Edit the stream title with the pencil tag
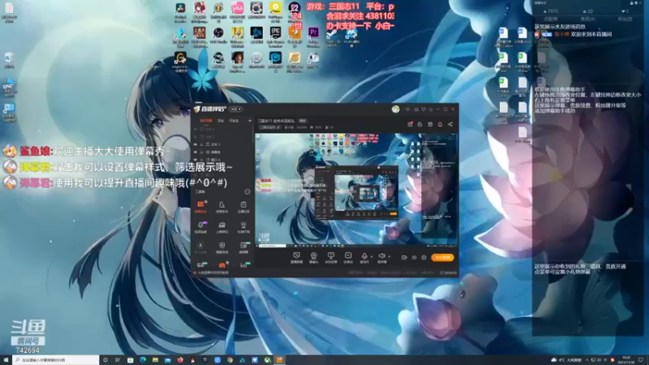The image size is (649, 365). pyautogui.click(x=269, y=127)
